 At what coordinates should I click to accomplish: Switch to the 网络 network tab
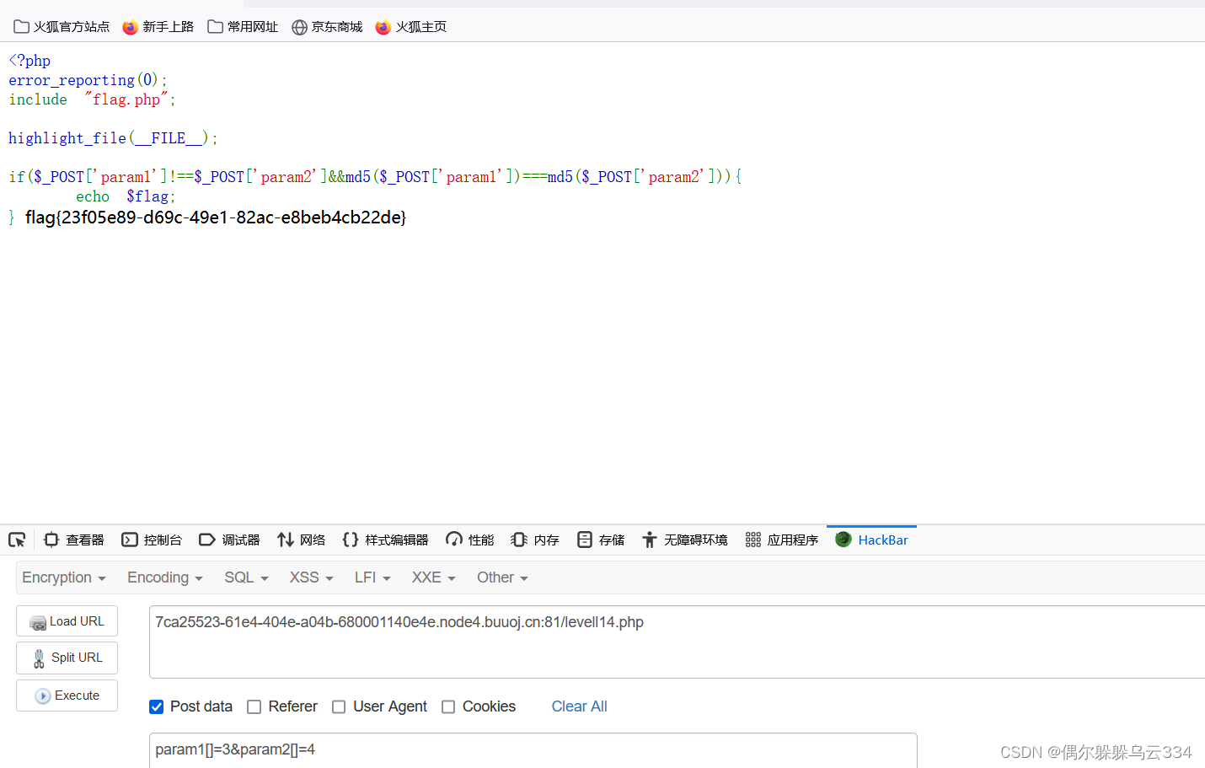coord(302,540)
